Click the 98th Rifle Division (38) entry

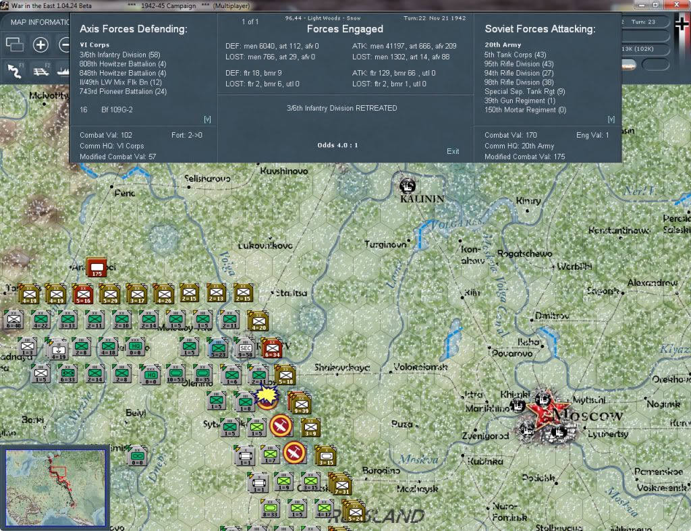pos(519,82)
